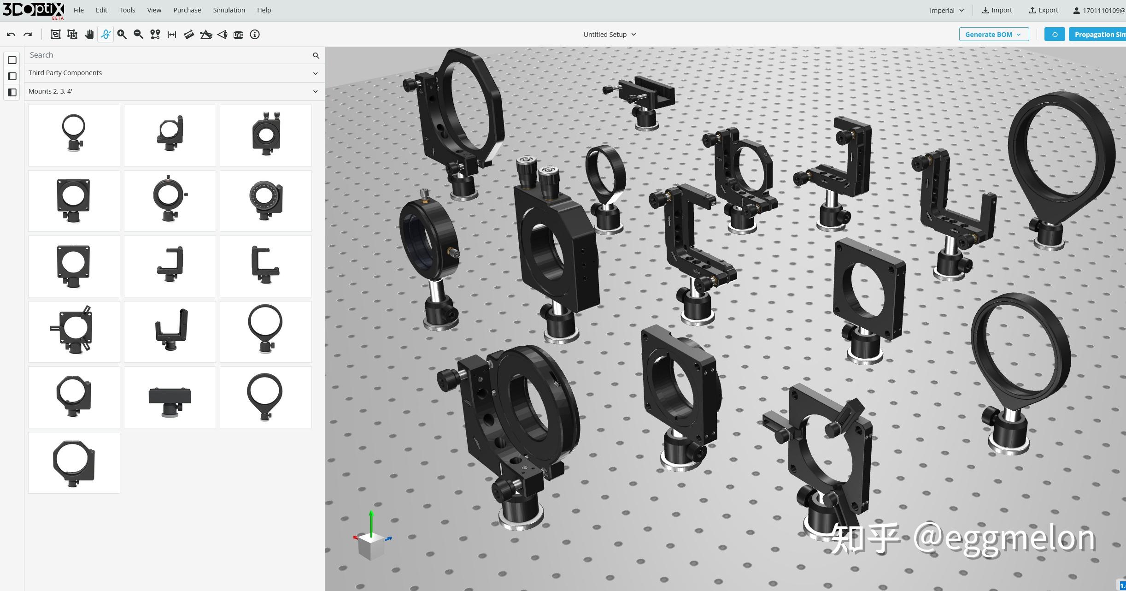Click the zoom in magnifier
The width and height of the screenshot is (1126, 591).
click(x=122, y=35)
